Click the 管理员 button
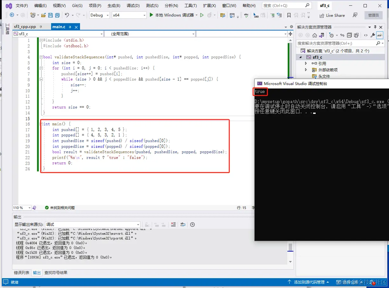This screenshot has width=389, height=288. click(x=373, y=15)
